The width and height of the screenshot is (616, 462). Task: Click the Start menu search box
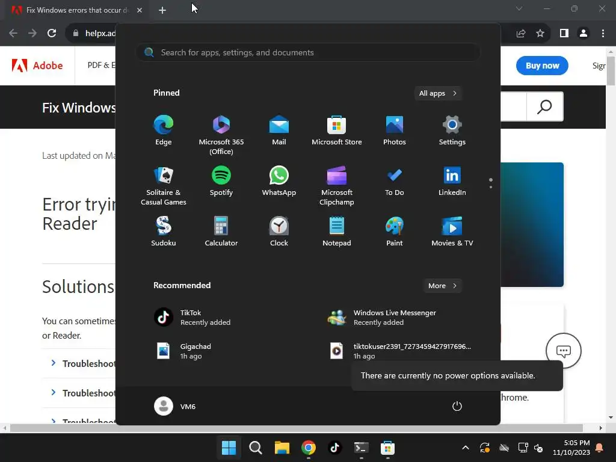[308, 52]
